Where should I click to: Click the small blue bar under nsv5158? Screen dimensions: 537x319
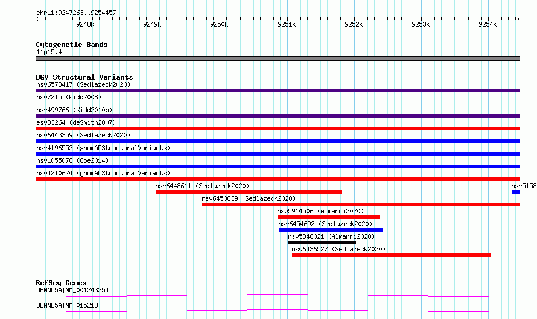coord(516,192)
